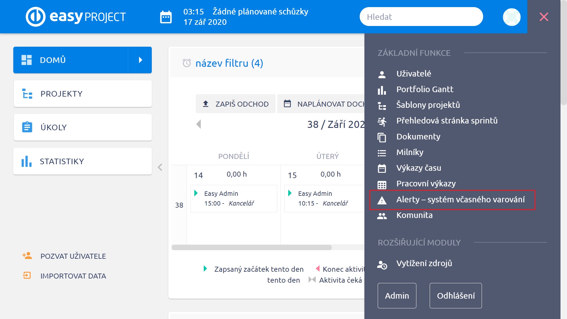The height and width of the screenshot is (319, 567).
Task: Click POZVAT UŽIVATELE link
Action: [x=73, y=256]
